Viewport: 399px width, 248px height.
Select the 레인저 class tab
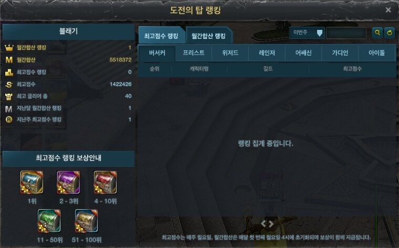[267, 53]
